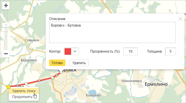Click the Удалить button in the balloon

point(79,63)
